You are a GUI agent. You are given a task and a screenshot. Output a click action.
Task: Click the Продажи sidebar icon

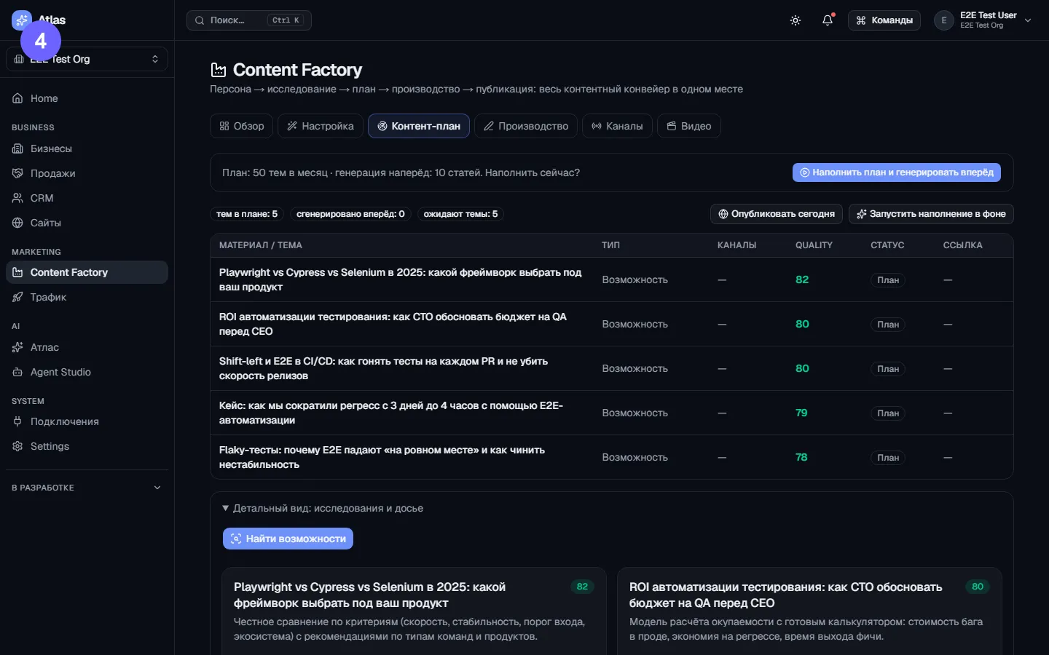point(17,173)
